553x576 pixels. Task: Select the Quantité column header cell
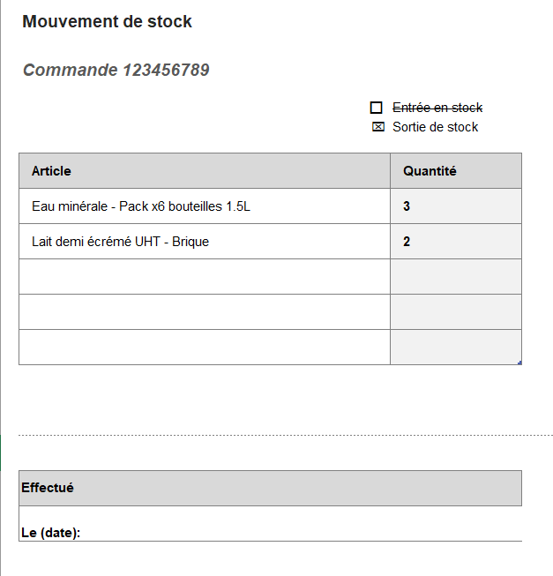(455, 171)
